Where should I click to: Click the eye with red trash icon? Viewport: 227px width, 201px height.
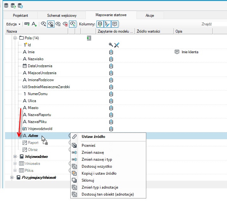65,24
